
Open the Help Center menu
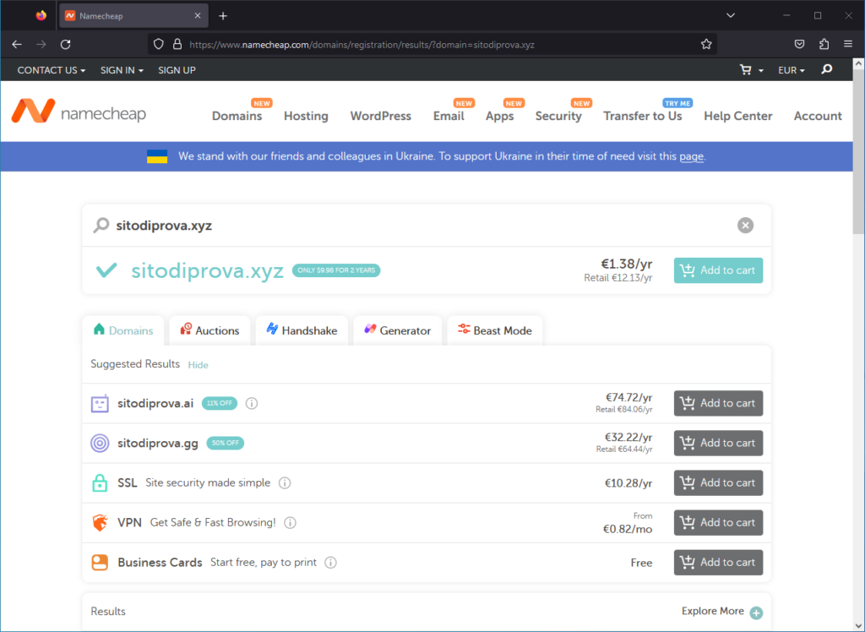[x=738, y=116]
